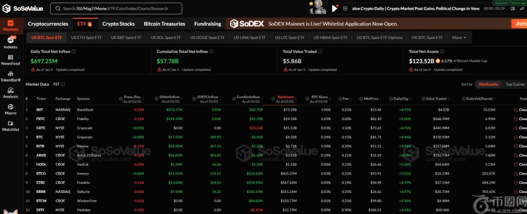Focus the search input field
This screenshot has width=527, height=214.
116,8
